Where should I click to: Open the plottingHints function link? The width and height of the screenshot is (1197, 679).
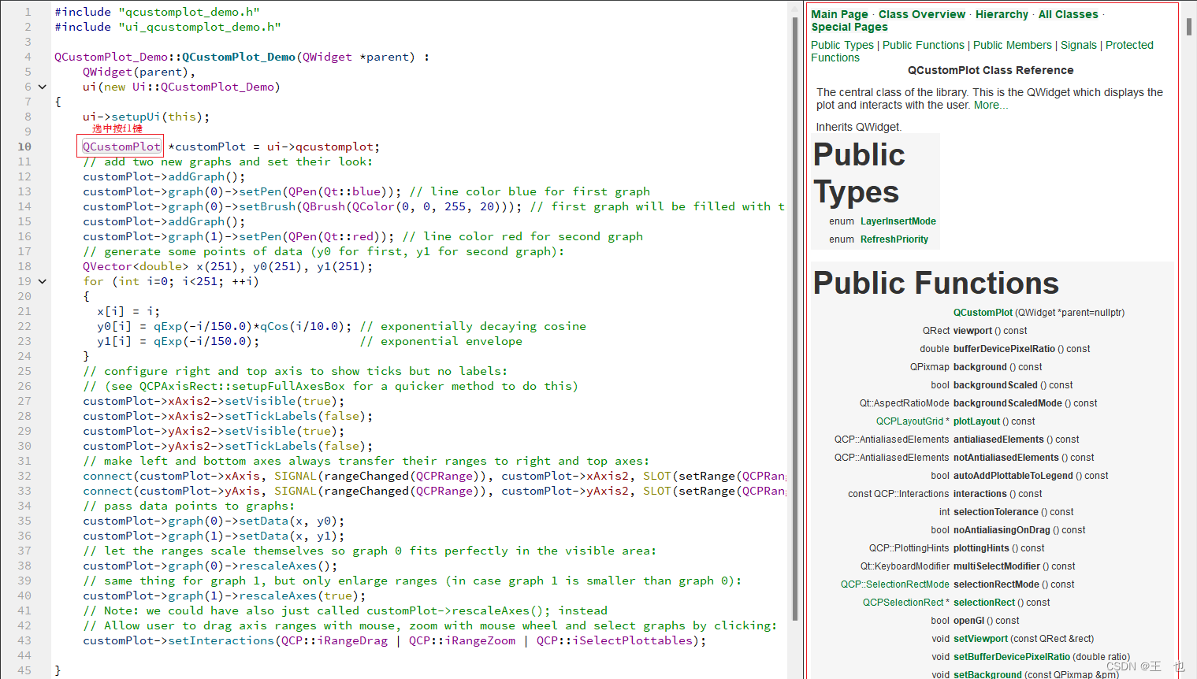pyautogui.click(x=981, y=548)
